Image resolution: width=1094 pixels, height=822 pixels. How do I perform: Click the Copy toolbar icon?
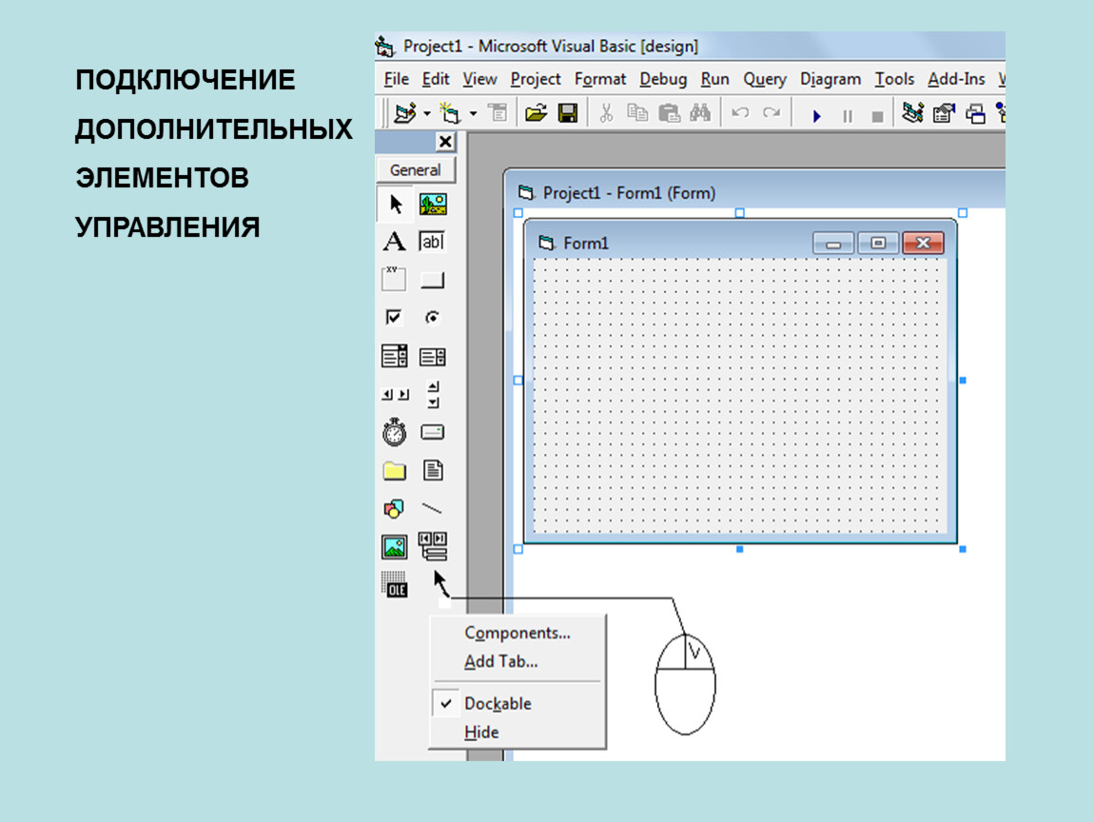pyautogui.click(x=637, y=113)
